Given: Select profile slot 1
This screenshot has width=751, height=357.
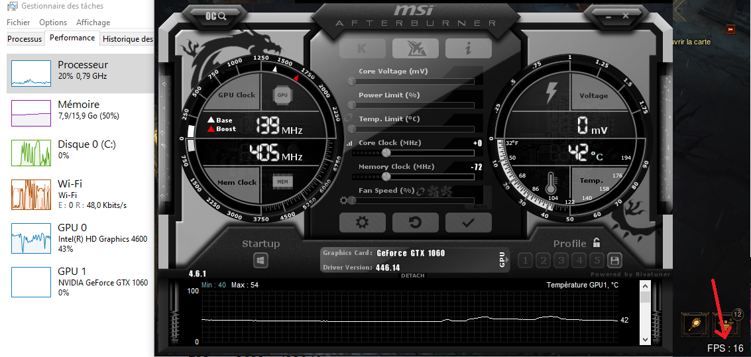Looking at the screenshot, I should click(526, 261).
